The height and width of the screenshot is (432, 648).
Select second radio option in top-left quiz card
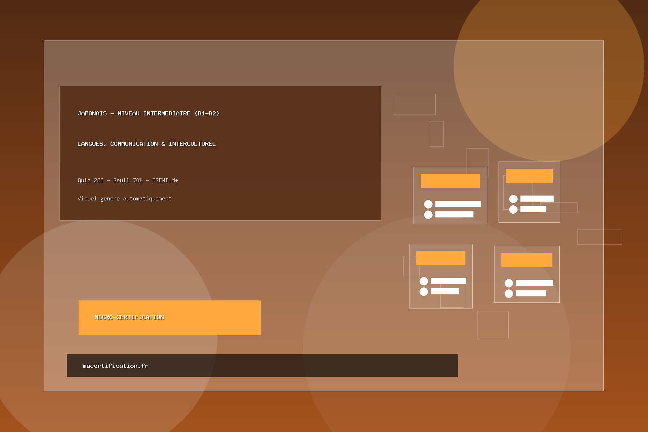[x=428, y=215]
